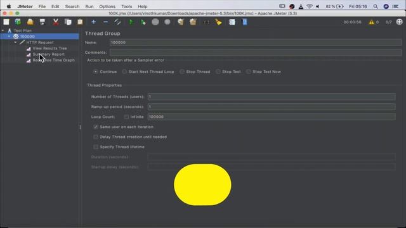Click the Save test plan icon

pos(43,22)
